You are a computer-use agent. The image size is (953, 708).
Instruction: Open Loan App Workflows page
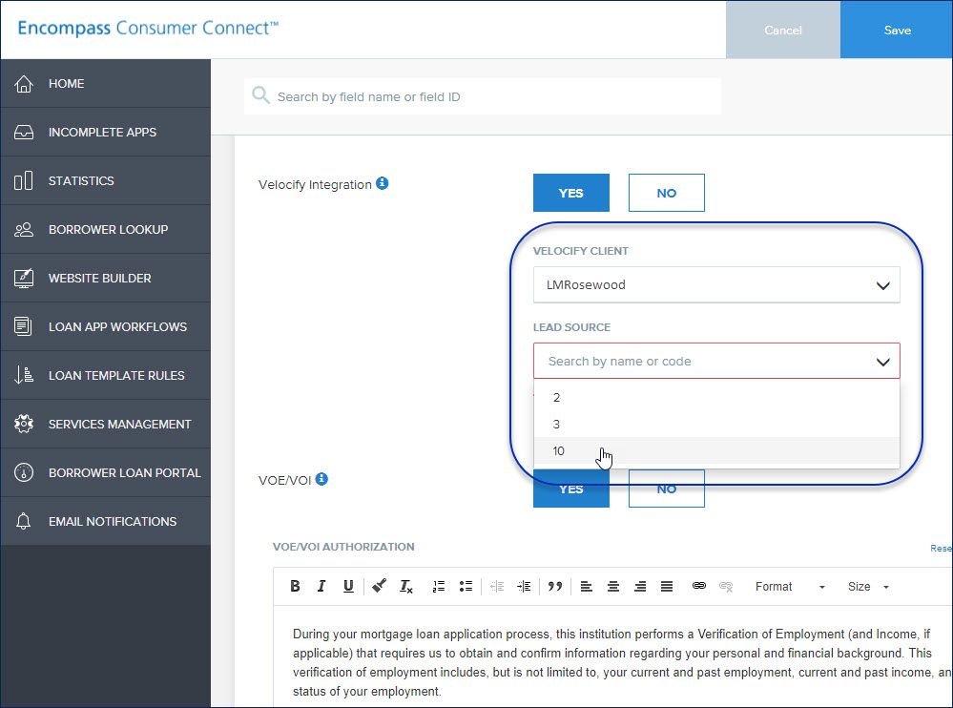(105, 326)
